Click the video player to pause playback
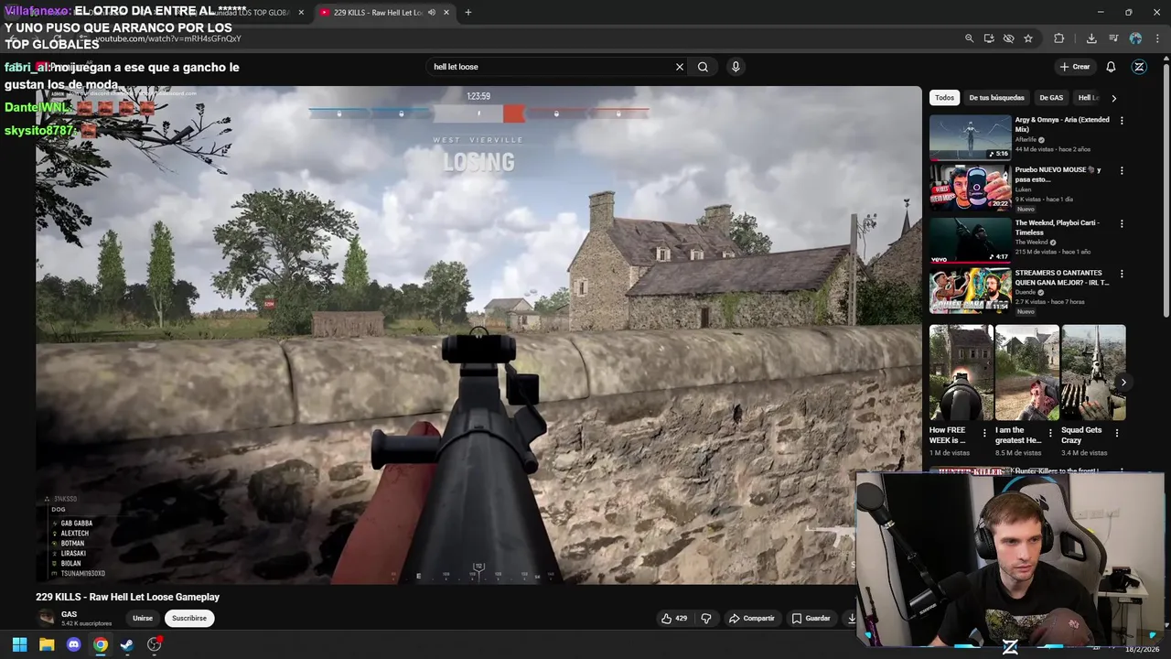 pos(478,335)
